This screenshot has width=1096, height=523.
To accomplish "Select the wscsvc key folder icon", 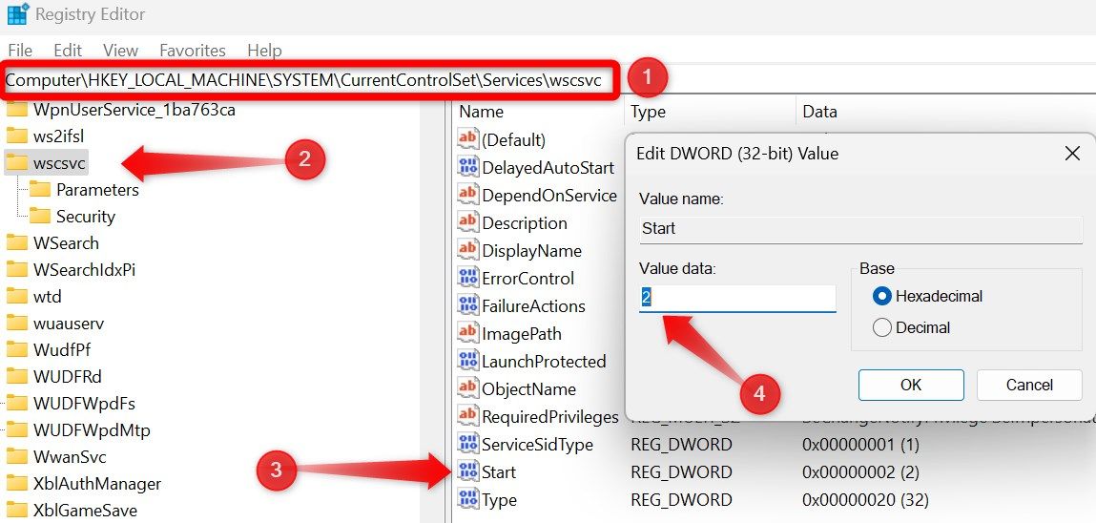I will tap(16, 163).
